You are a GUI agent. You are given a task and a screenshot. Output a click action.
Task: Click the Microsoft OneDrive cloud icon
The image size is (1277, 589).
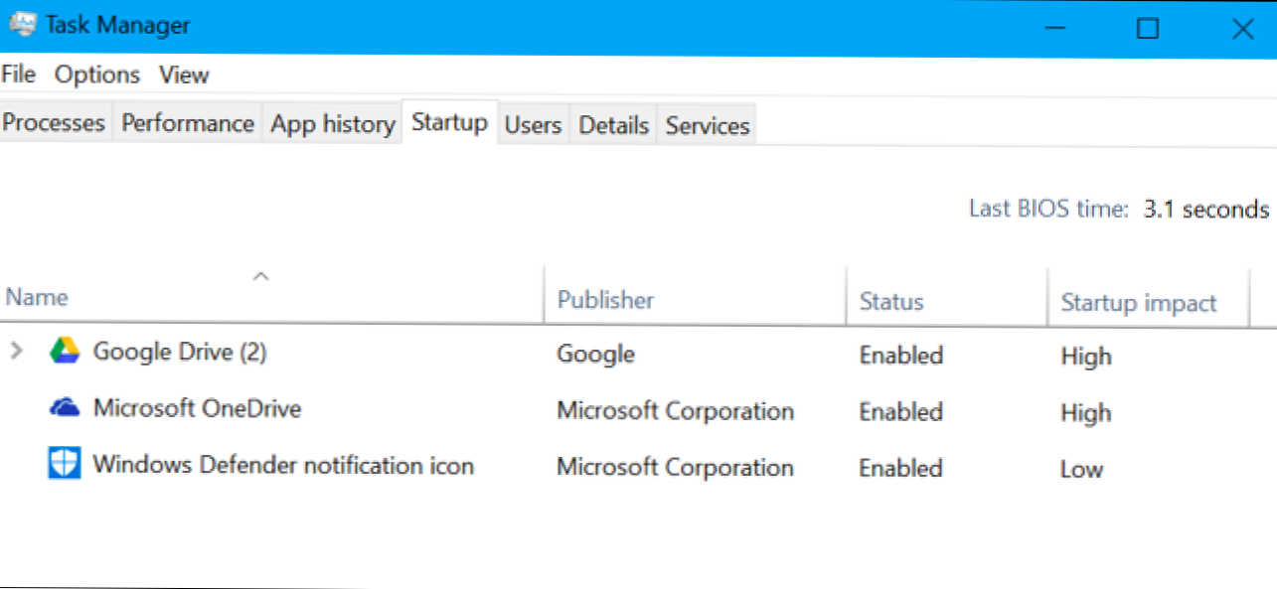click(x=65, y=408)
